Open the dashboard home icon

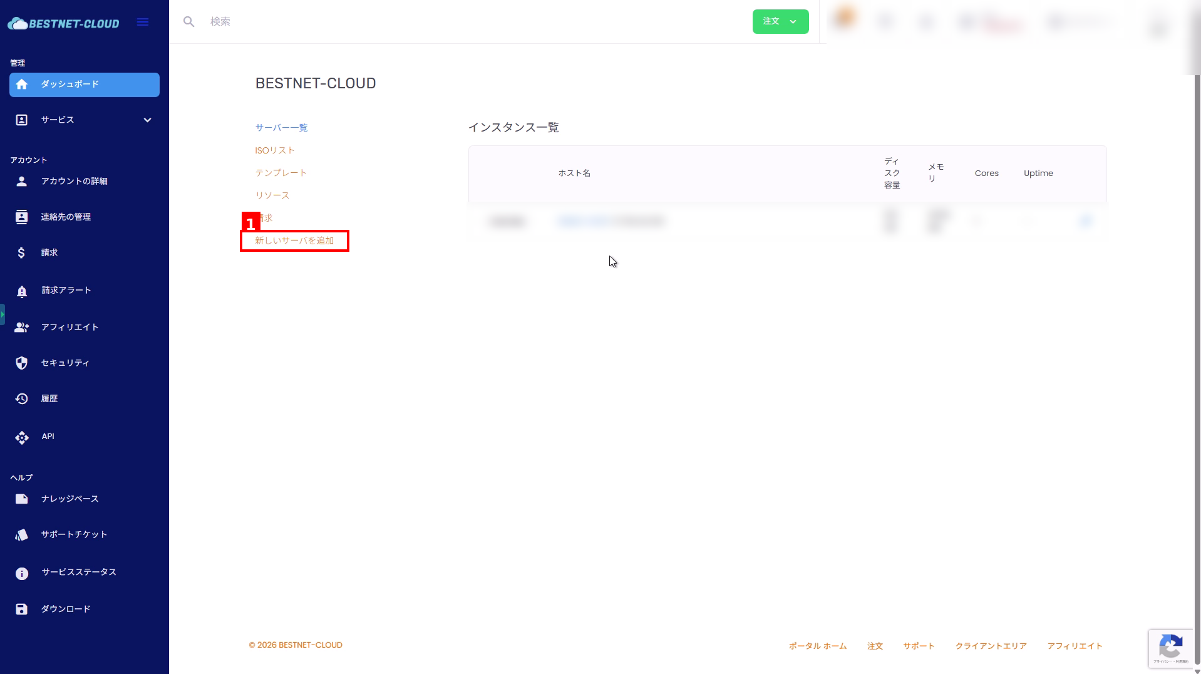(x=22, y=85)
